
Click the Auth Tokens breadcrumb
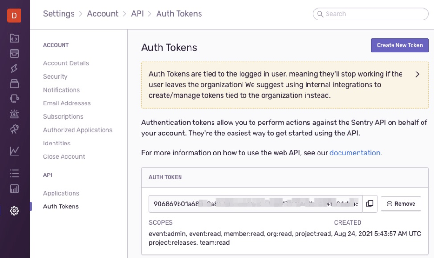coord(179,14)
